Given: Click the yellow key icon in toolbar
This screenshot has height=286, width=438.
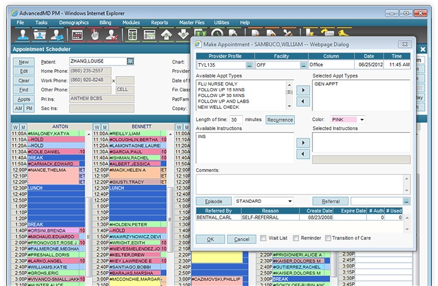Looking at the screenshot, I should tap(343, 32).
